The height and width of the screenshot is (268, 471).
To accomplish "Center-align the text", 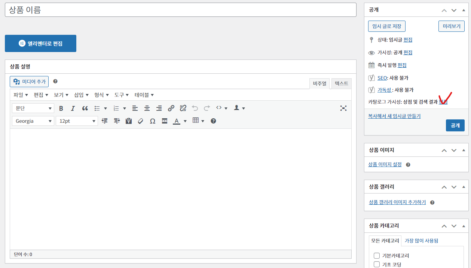I will point(147,109).
